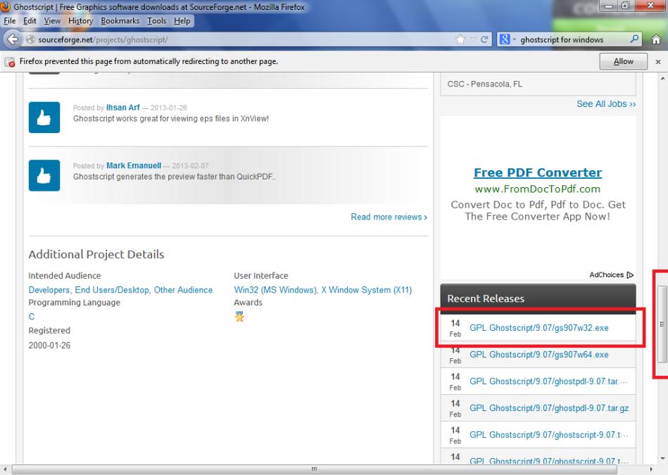The height and width of the screenshot is (475, 668).
Task: Select End Users/Desktop audience link
Action: point(113,290)
